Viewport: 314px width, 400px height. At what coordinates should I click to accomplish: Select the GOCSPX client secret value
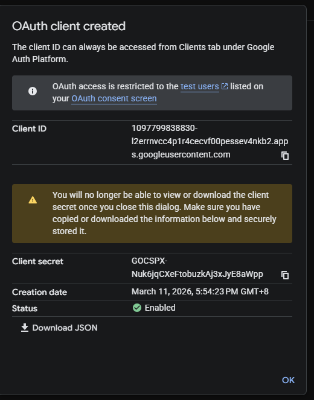[x=197, y=268]
